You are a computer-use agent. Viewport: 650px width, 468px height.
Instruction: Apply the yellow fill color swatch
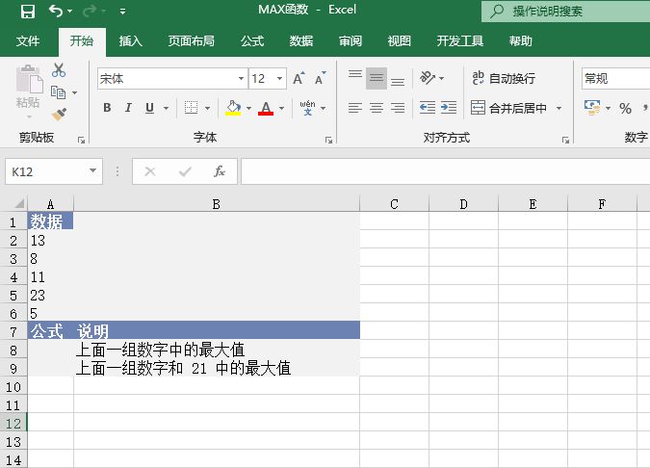point(233,108)
